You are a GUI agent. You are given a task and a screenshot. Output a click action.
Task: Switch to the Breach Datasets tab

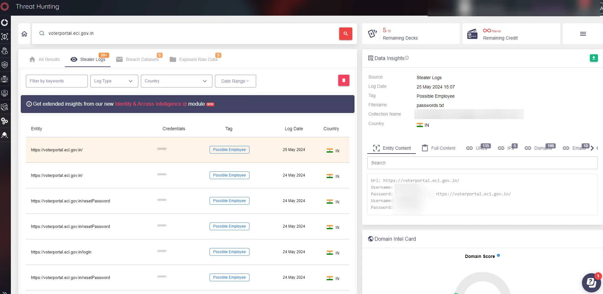138,59
